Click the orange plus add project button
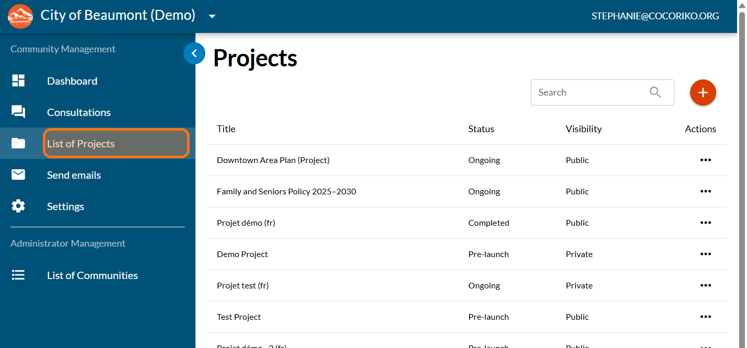 click(x=703, y=92)
